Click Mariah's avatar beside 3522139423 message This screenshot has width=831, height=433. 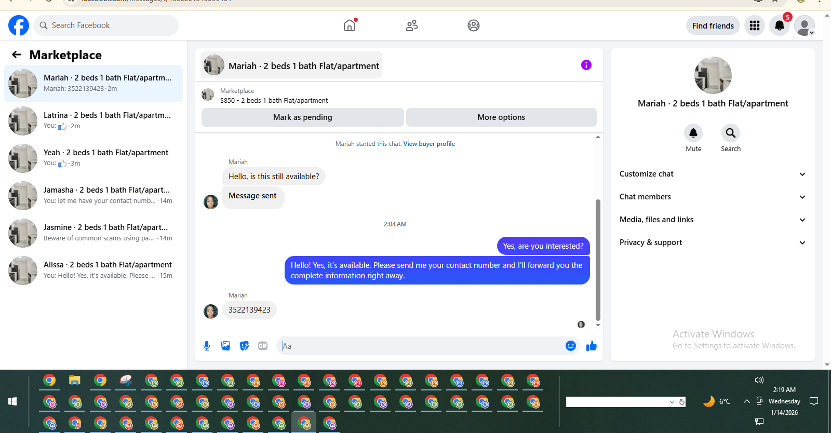211,312
